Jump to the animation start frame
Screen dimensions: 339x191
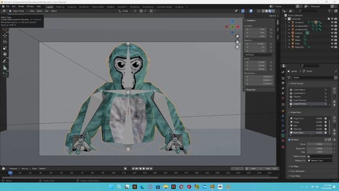tap(133, 169)
